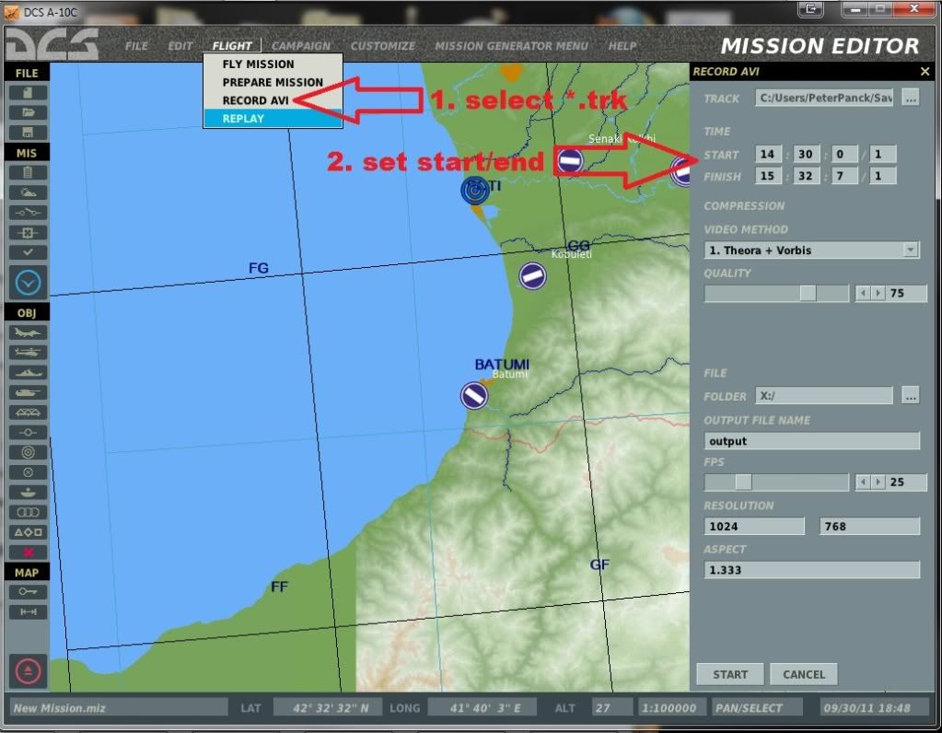This screenshot has height=733, width=942.
Task: Add an airplane group from OBJ toolbar
Action: click(x=28, y=332)
